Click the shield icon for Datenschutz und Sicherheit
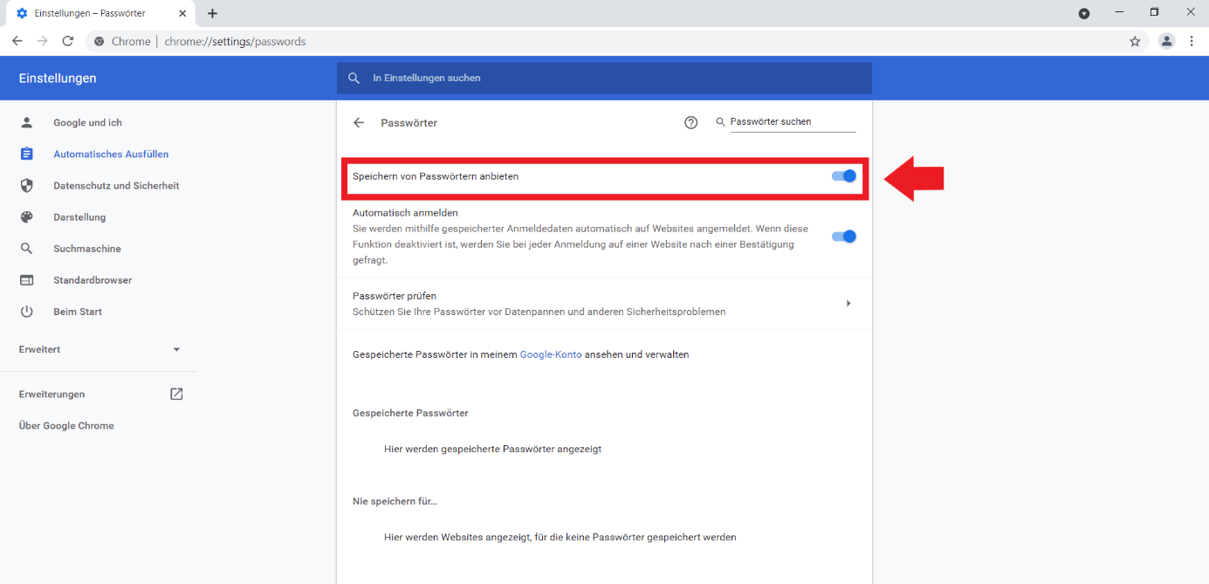Image resolution: width=1209 pixels, height=584 pixels. 27,185
